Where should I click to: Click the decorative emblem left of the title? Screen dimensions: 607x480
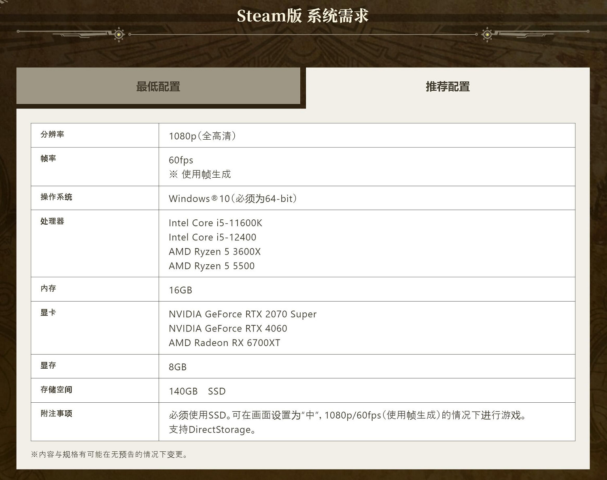click(x=118, y=34)
